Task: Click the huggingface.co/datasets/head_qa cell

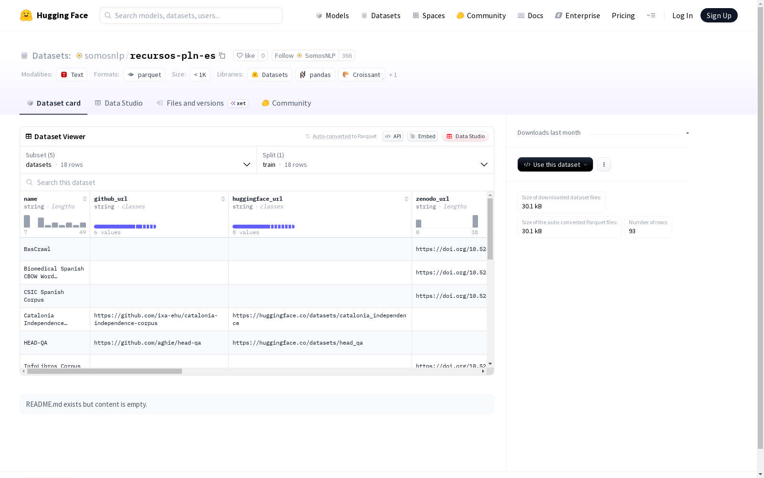Action: (320, 343)
